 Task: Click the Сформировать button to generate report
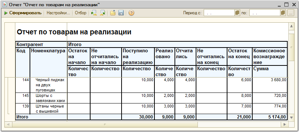point(23,13)
